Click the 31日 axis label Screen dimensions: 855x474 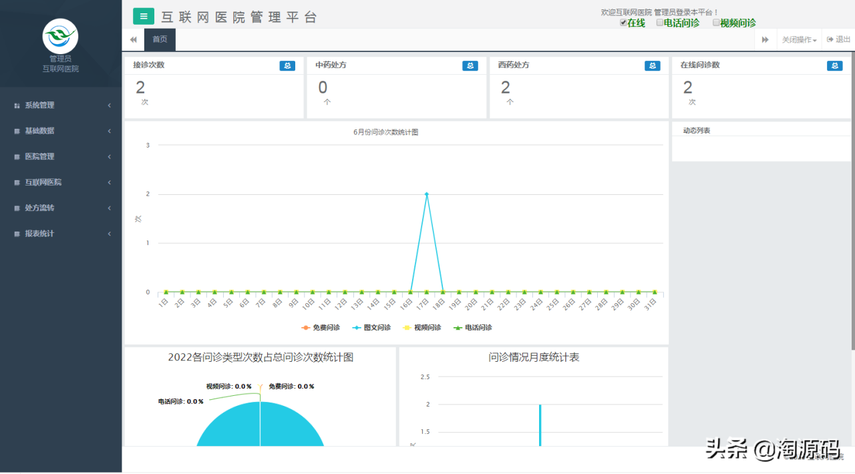(651, 303)
